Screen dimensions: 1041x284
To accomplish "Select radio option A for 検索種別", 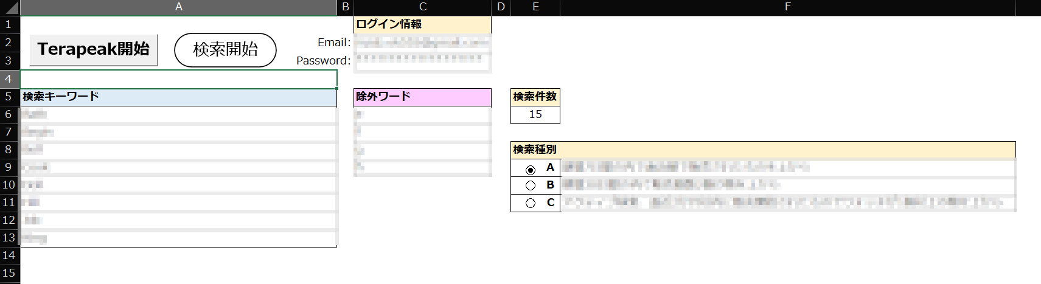I will pos(531,170).
